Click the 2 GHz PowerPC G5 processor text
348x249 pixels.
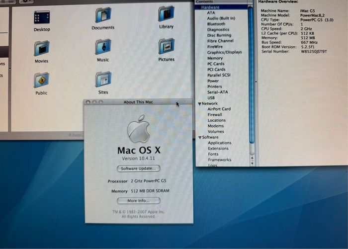pos(149,181)
